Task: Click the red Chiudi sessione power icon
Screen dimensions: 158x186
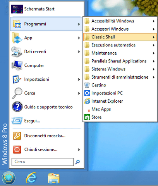Action: (17, 150)
